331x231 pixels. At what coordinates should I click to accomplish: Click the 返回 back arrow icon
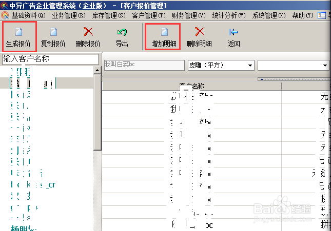tap(233, 32)
